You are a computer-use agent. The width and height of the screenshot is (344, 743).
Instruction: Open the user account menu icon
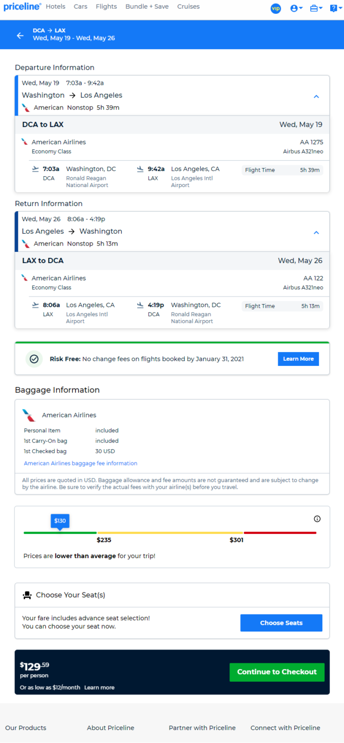296,8
